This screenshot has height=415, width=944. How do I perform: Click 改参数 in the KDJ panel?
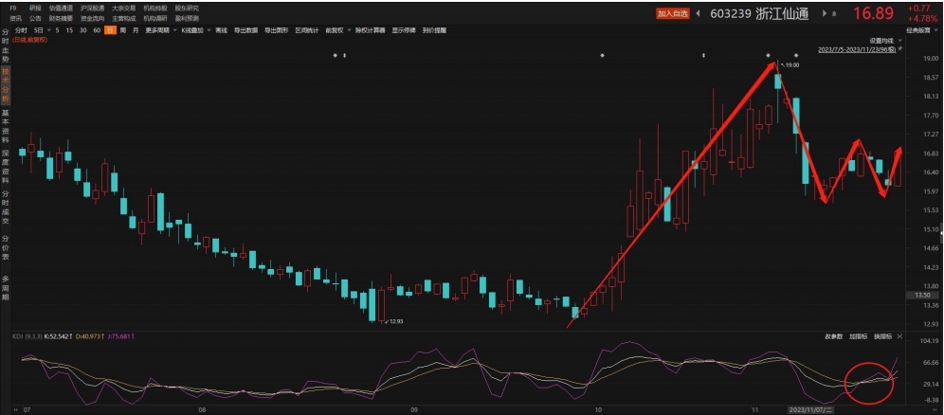click(833, 336)
